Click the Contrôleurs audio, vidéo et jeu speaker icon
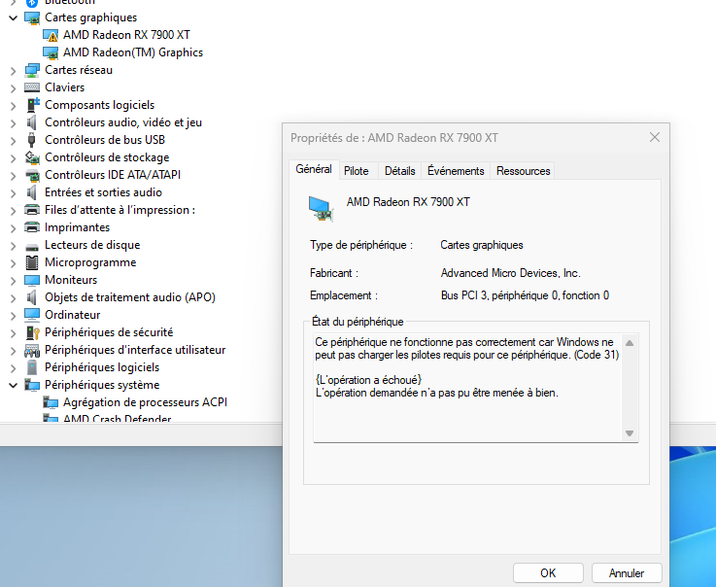The height and width of the screenshot is (587, 716). click(31, 122)
